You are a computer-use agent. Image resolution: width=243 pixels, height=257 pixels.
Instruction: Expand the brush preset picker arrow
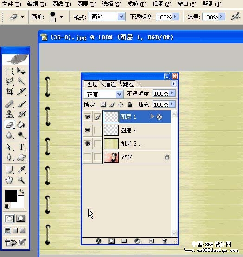pos(62,17)
